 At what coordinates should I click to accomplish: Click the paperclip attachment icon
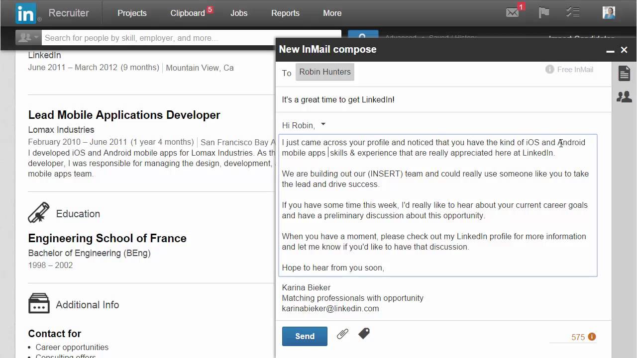tap(342, 334)
